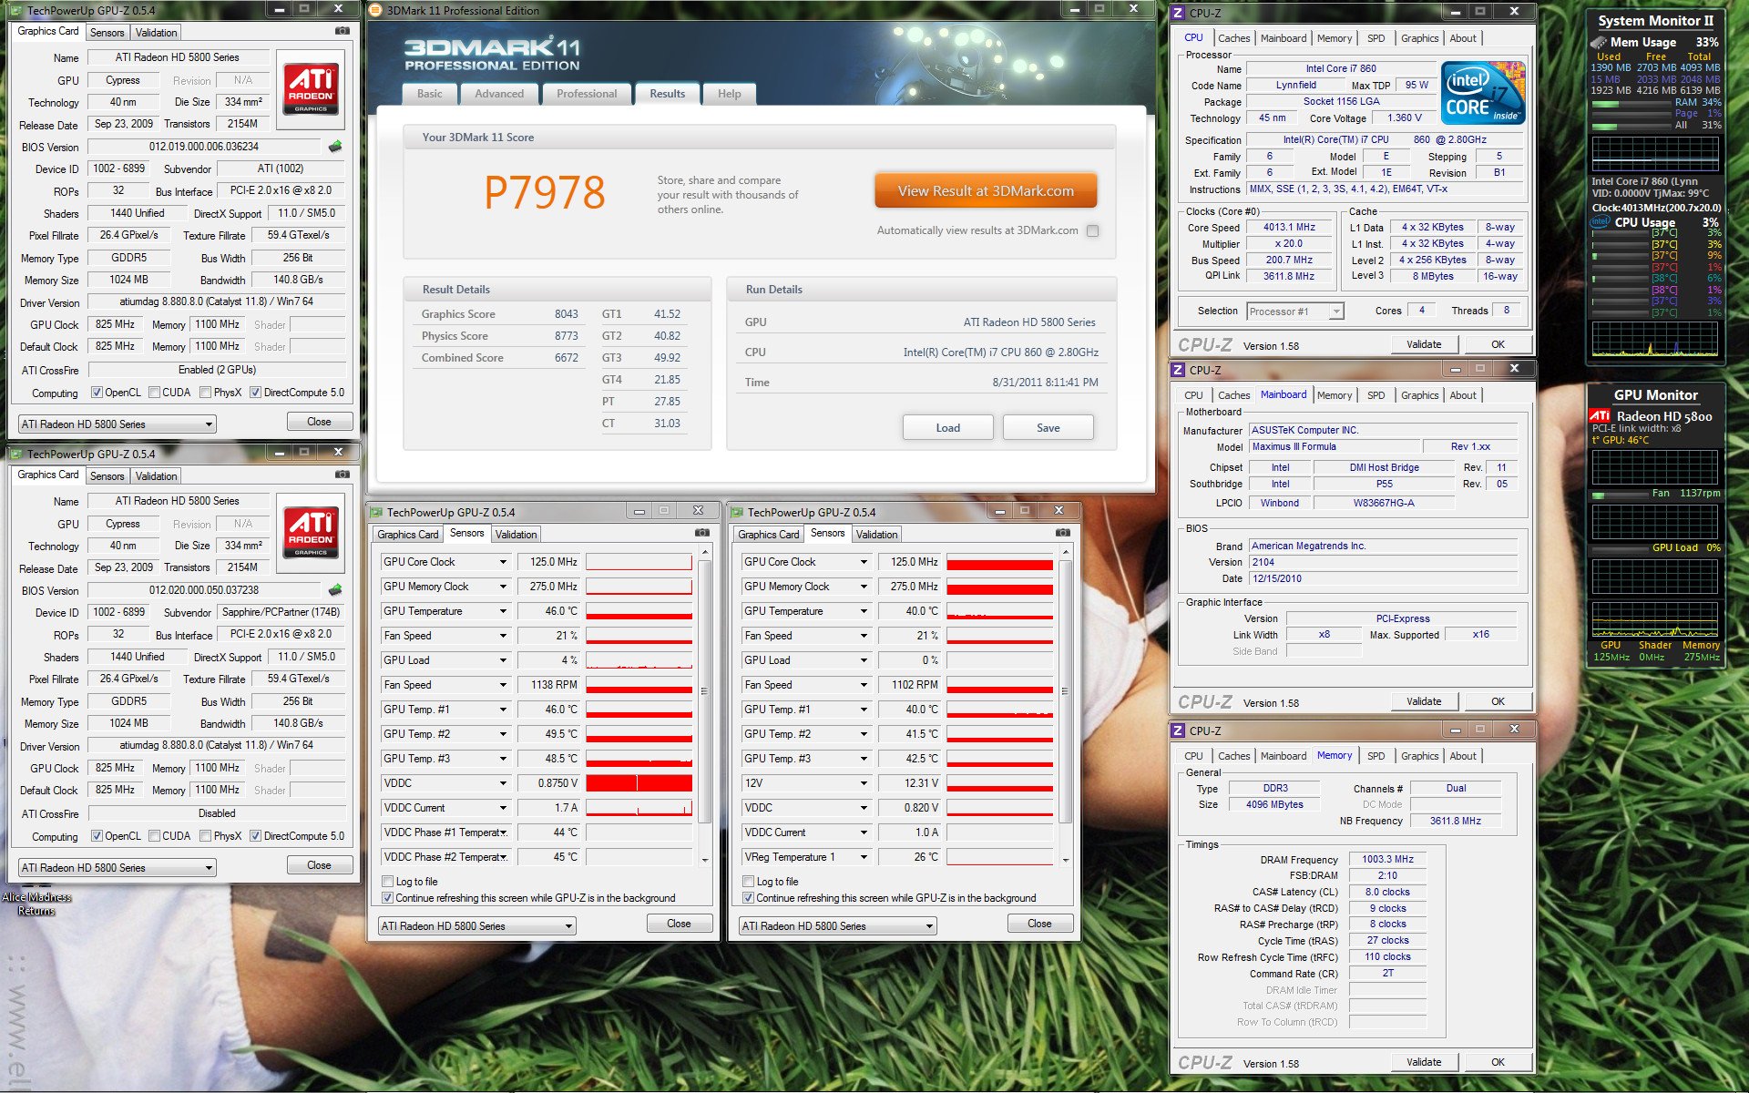This screenshot has height=1093, width=1749.
Task: Click P7978 score text in 3DMark
Action: [545, 192]
